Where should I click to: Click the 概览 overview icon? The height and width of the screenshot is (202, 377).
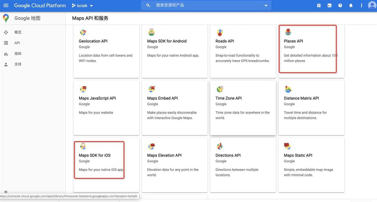tap(6, 32)
